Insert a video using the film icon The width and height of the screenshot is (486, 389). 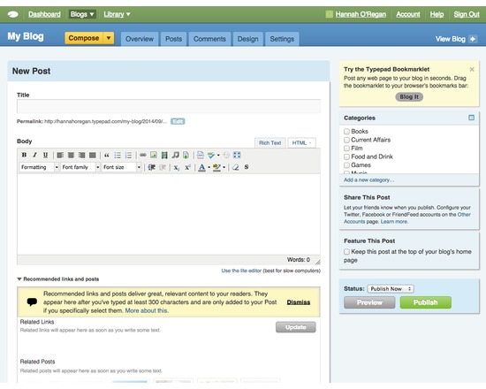click(x=164, y=155)
